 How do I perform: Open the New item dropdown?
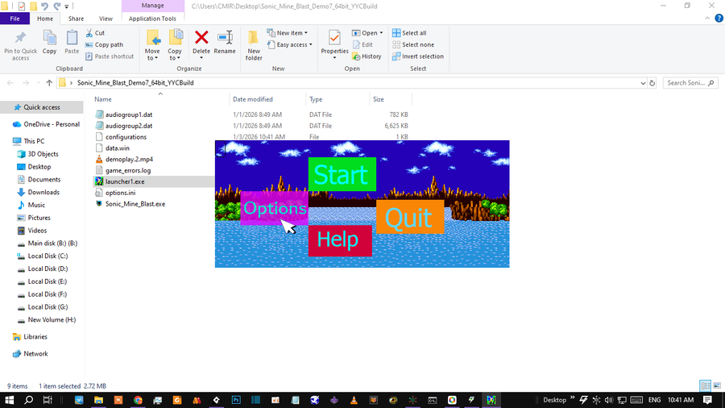click(x=287, y=33)
